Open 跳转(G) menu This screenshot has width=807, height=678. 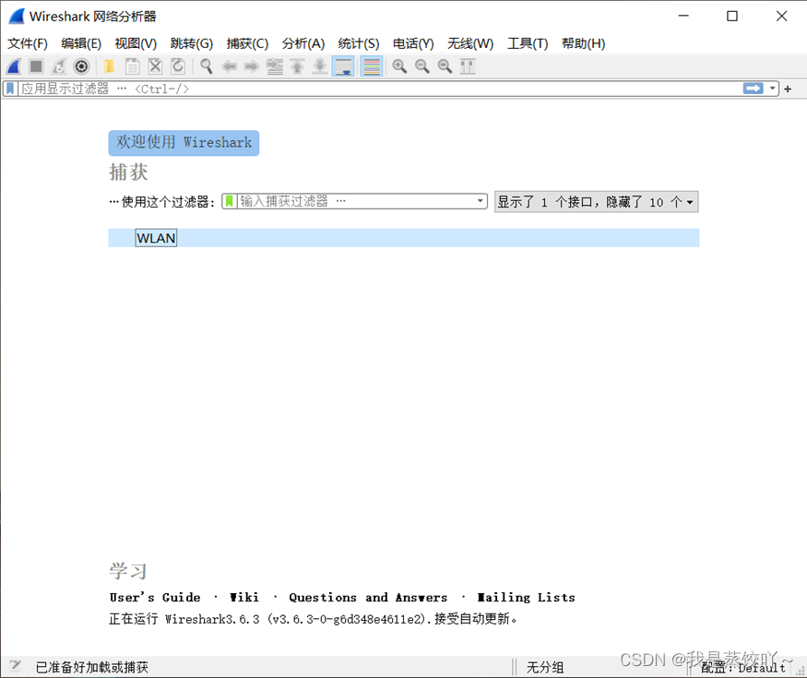(x=192, y=43)
